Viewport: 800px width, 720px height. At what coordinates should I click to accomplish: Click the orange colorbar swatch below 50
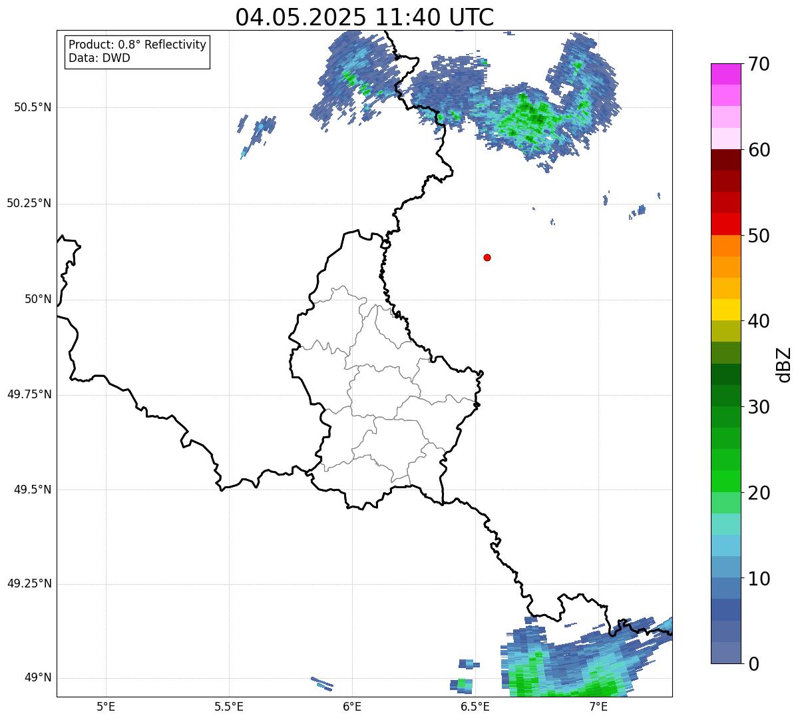tap(725, 246)
